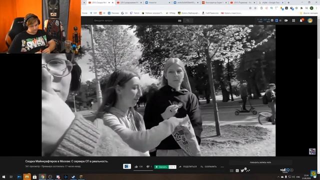Screen dimensions: 320x180
Task: Click the black-and-white video player
Action: pyautogui.click(x=158, y=90)
